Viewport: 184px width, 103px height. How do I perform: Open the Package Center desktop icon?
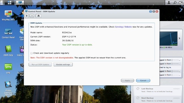(22, 34)
